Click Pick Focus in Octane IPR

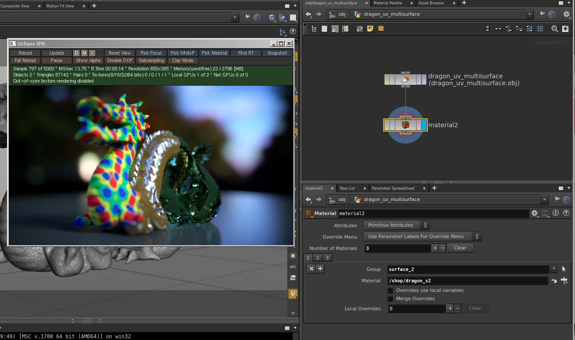151,53
